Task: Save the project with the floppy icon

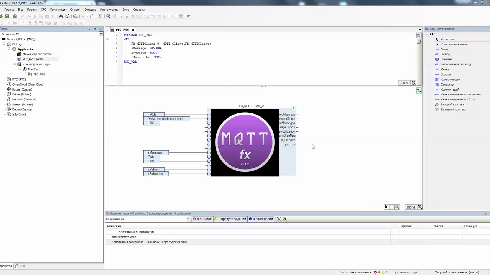Action: [x=7, y=16]
